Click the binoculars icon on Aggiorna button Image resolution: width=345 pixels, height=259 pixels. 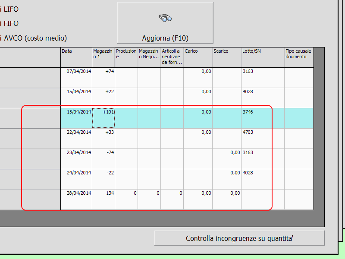point(165,18)
